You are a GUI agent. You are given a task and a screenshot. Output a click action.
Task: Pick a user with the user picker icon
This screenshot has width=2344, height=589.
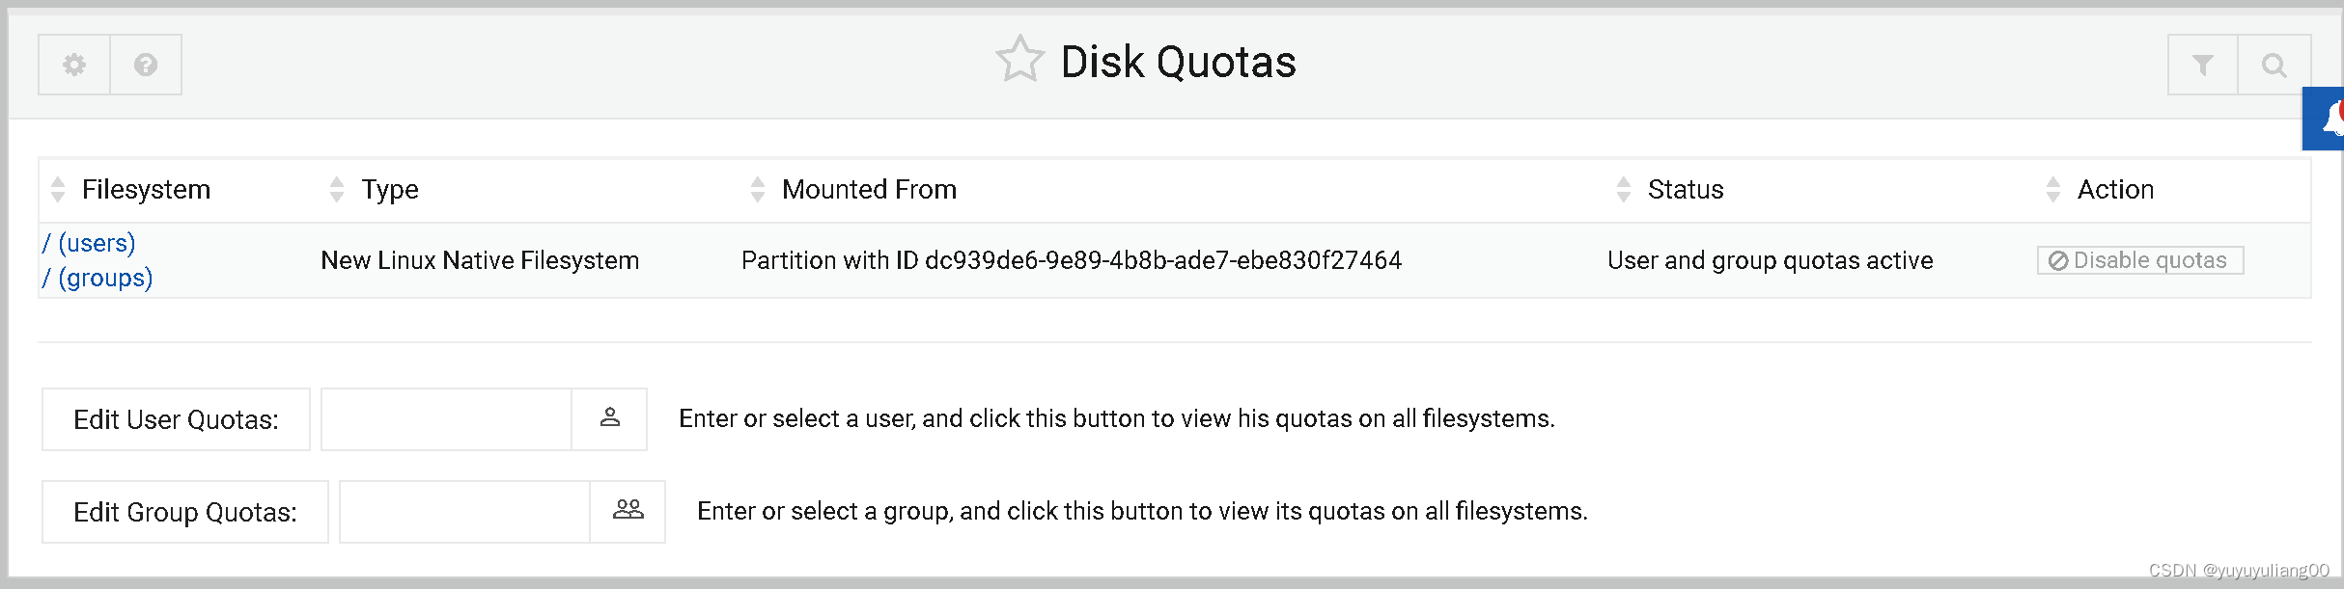(x=609, y=418)
